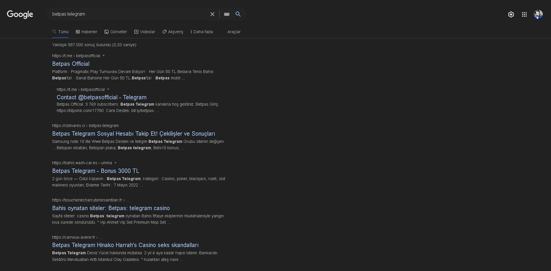The width and height of the screenshot is (551, 271).
Task: Expand the arrow beside the indented t.me › betpasofficial URL
Action: (x=108, y=89)
